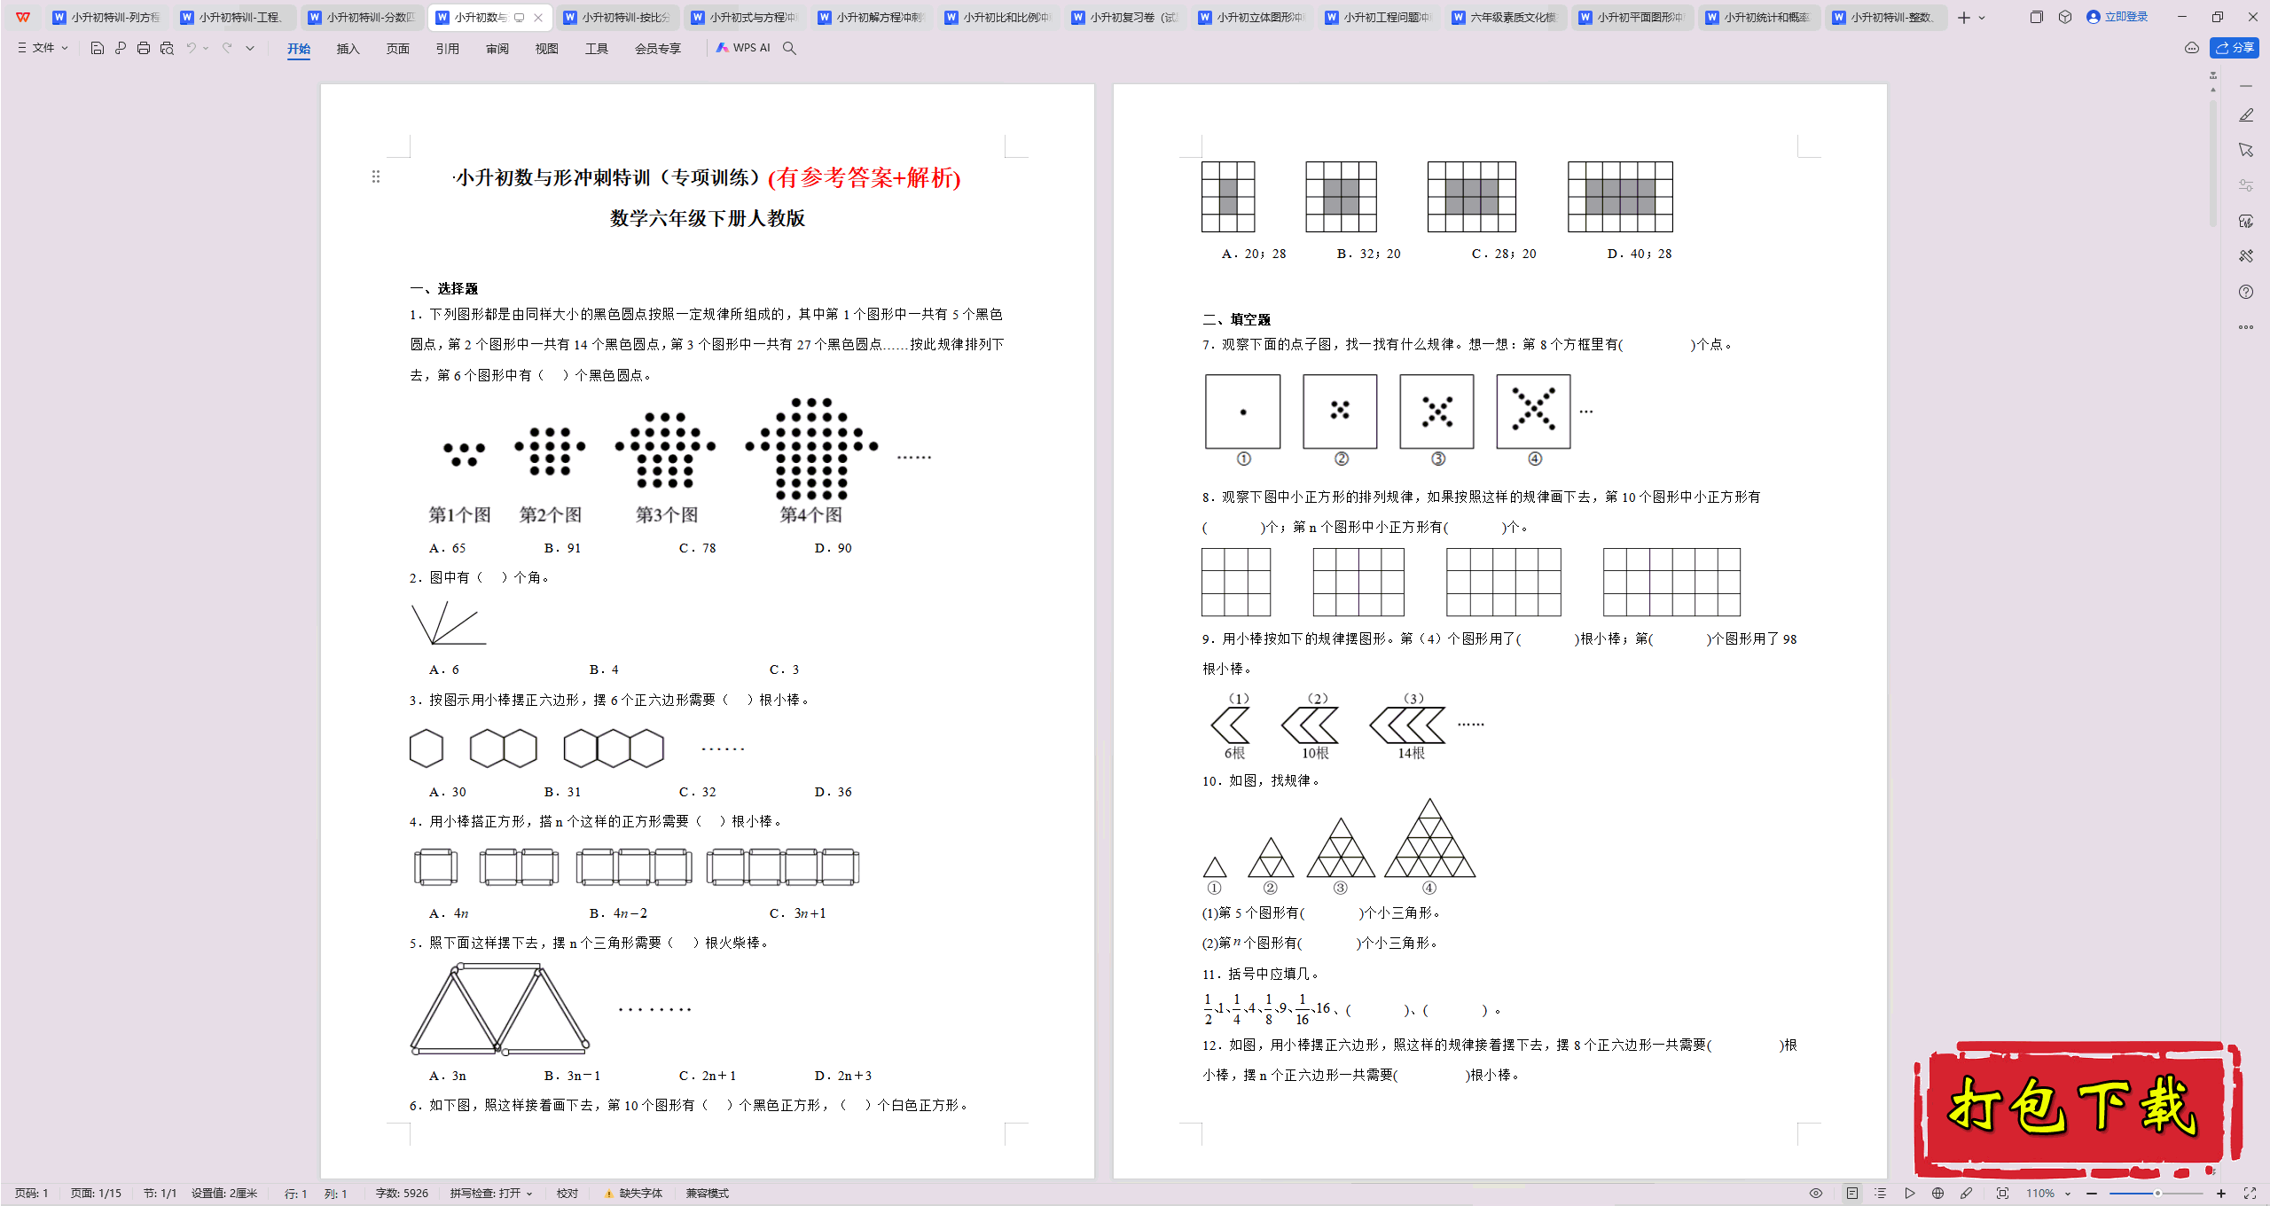Toggle eye protection mode icon
Image resolution: width=2270 pixels, height=1206 pixels.
point(1816,1194)
